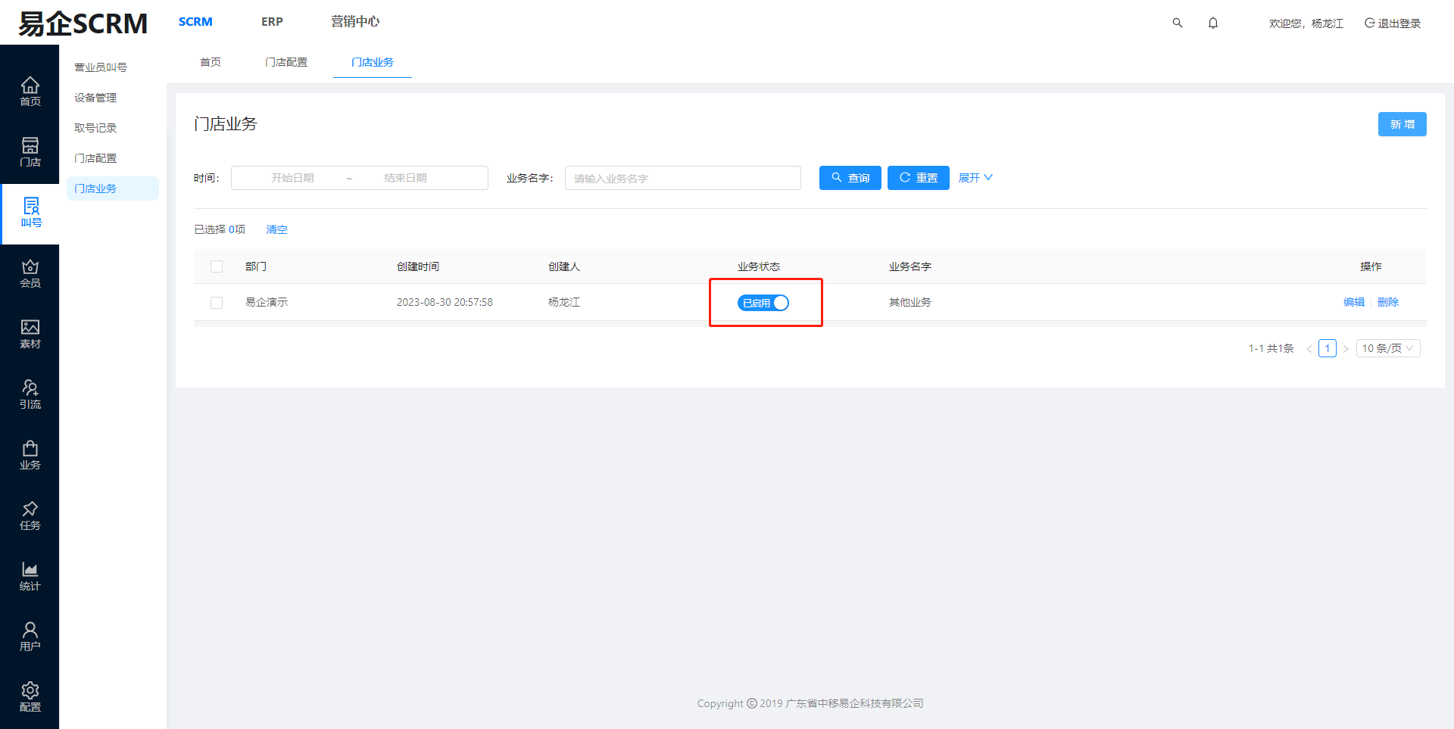Open 设备管理 in the submenu

pos(95,98)
